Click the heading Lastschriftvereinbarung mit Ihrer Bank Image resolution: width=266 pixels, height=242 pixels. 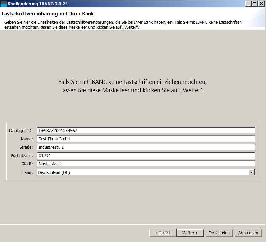coord(48,14)
